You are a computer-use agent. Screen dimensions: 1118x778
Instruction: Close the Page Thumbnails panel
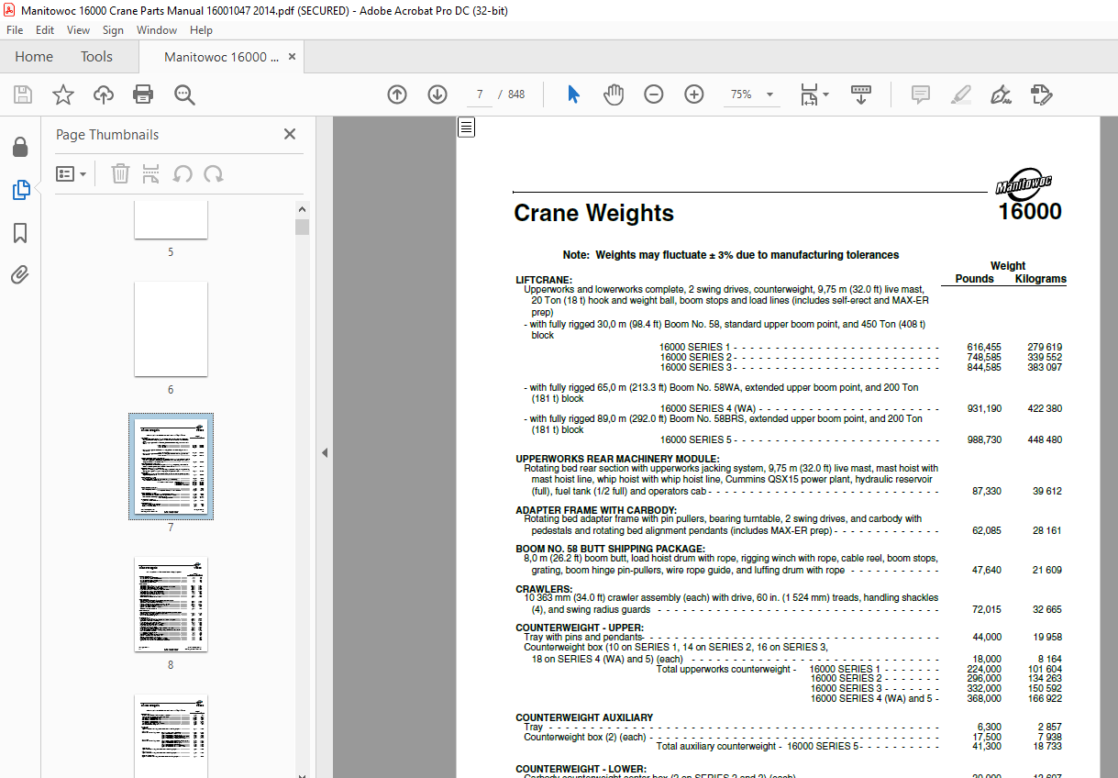click(x=290, y=134)
